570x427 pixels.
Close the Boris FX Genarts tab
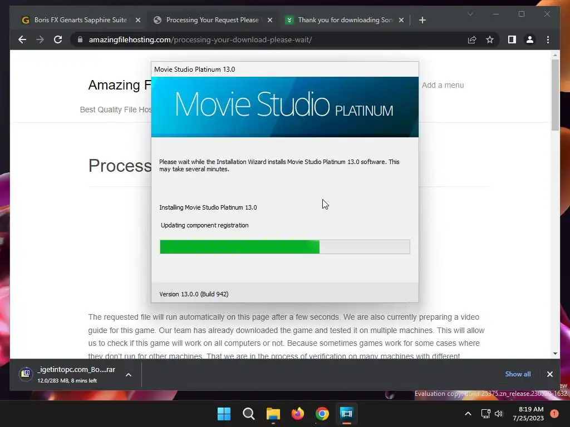pyautogui.click(x=138, y=20)
